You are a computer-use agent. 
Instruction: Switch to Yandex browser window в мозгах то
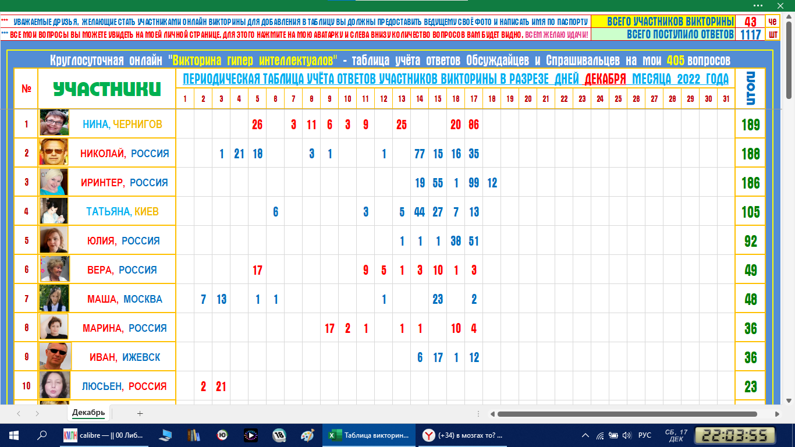click(x=464, y=435)
